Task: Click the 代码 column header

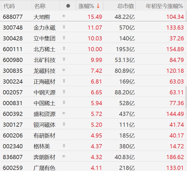Action: [x=9, y=6]
